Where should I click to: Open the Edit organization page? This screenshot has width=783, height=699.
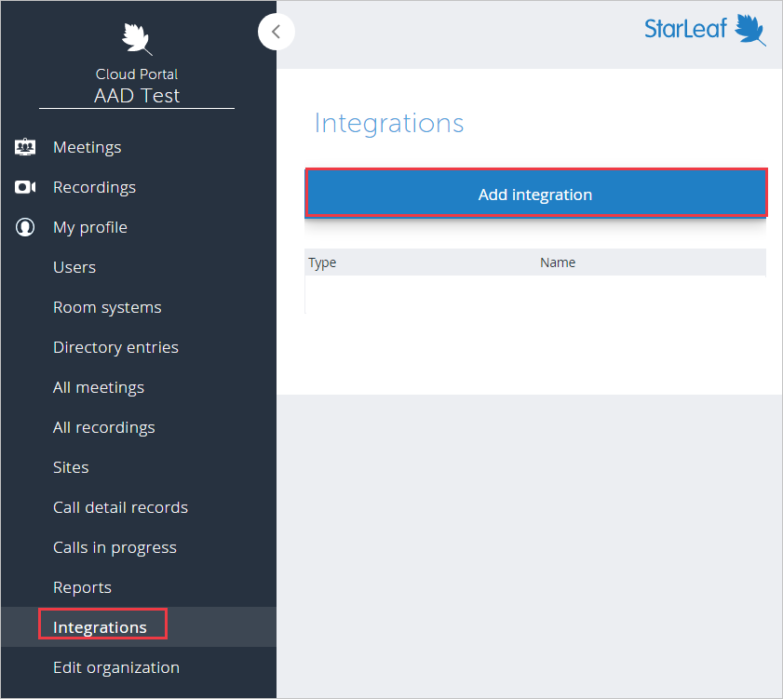tap(115, 667)
